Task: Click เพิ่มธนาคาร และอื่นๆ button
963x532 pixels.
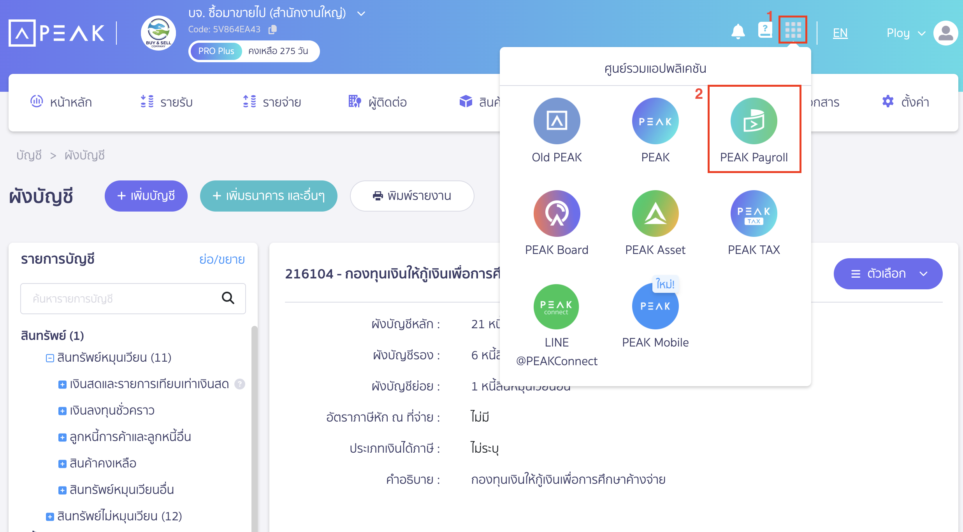Action: [269, 196]
